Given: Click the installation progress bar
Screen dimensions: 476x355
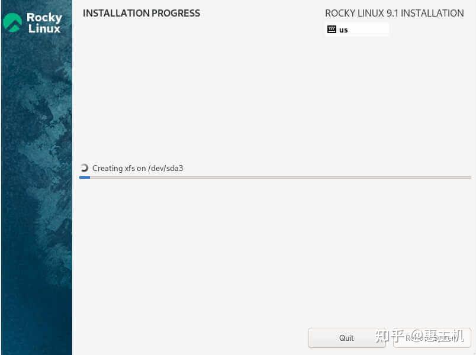Looking at the screenshot, I should click(275, 176).
